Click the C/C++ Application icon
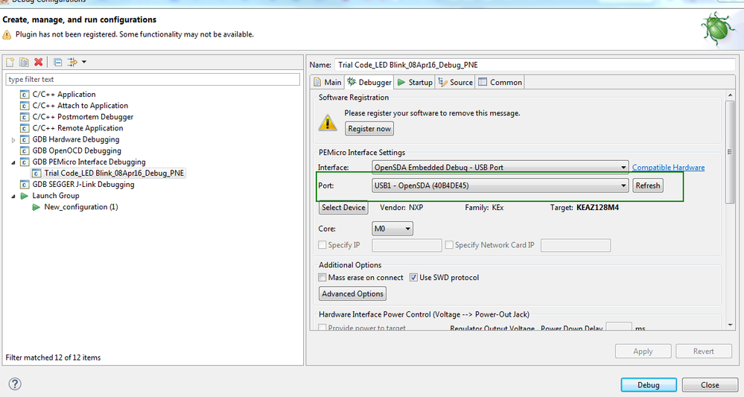 pyautogui.click(x=25, y=95)
